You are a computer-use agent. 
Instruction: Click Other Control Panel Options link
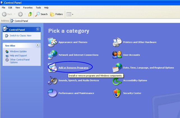click(20, 61)
